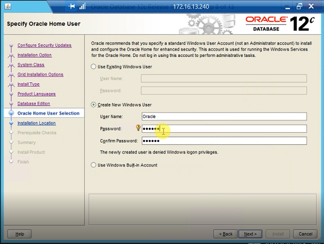Screen dimensions: 324x244
Task: Click in the new user User Name field
Action: click(x=224, y=117)
